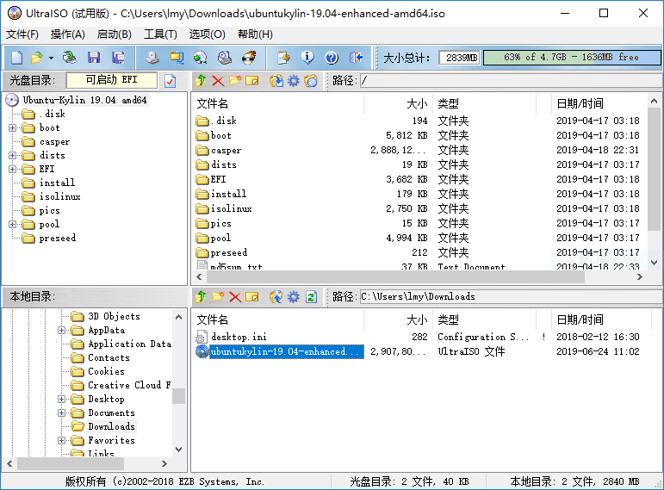Click Make CD/DVD image toolbar icon

pos(152,58)
